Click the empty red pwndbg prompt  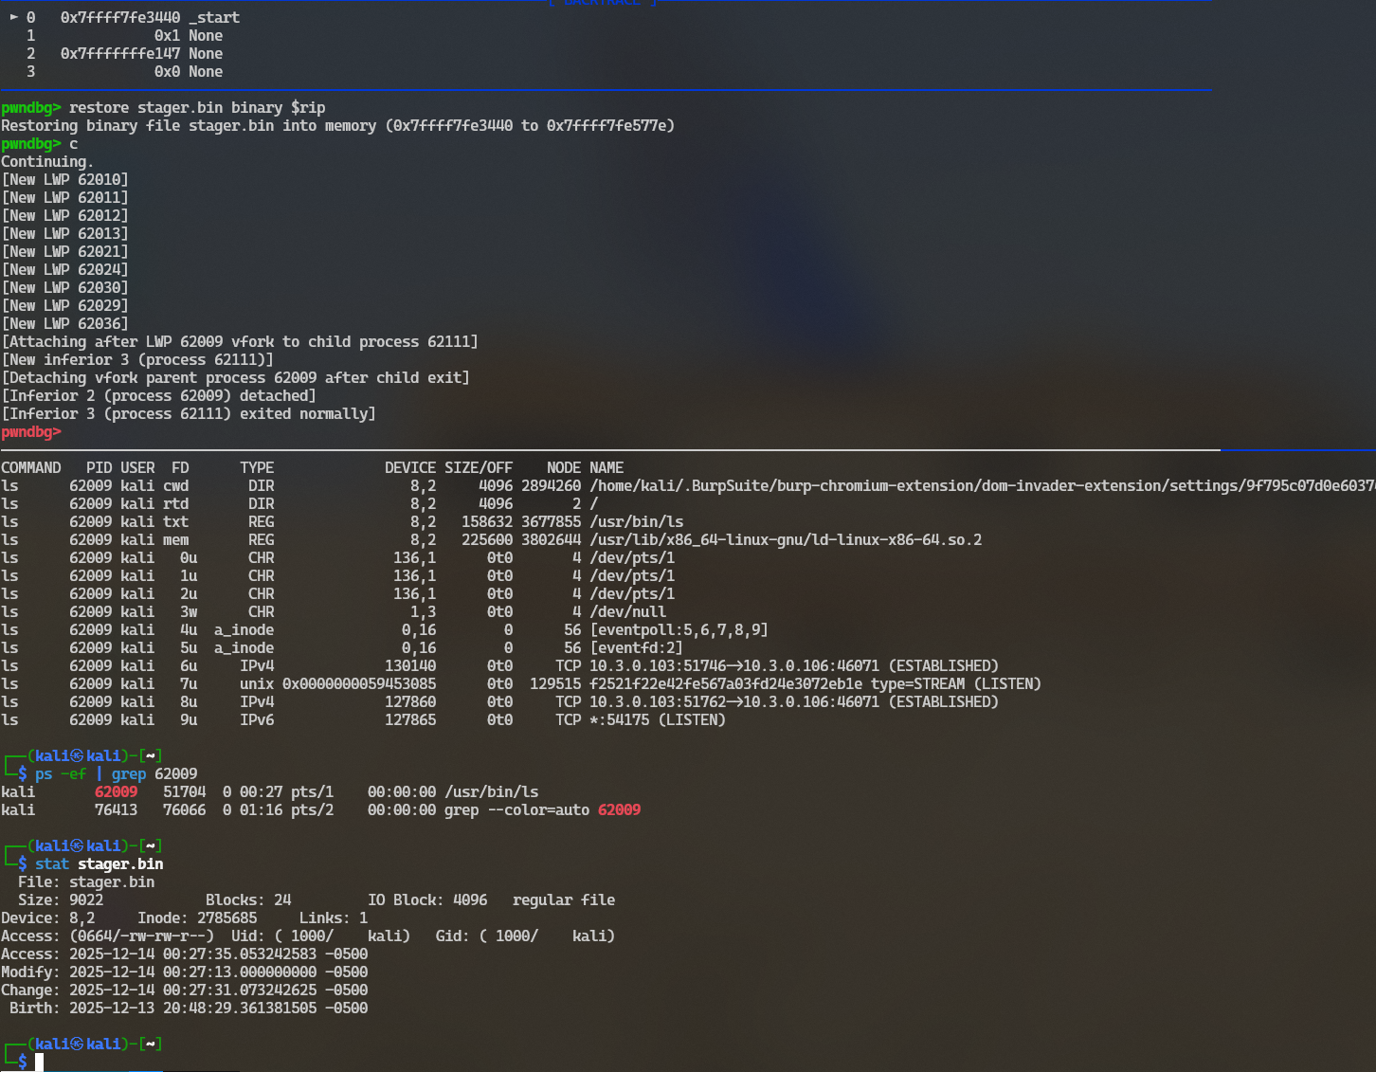pyautogui.click(x=30, y=431)
